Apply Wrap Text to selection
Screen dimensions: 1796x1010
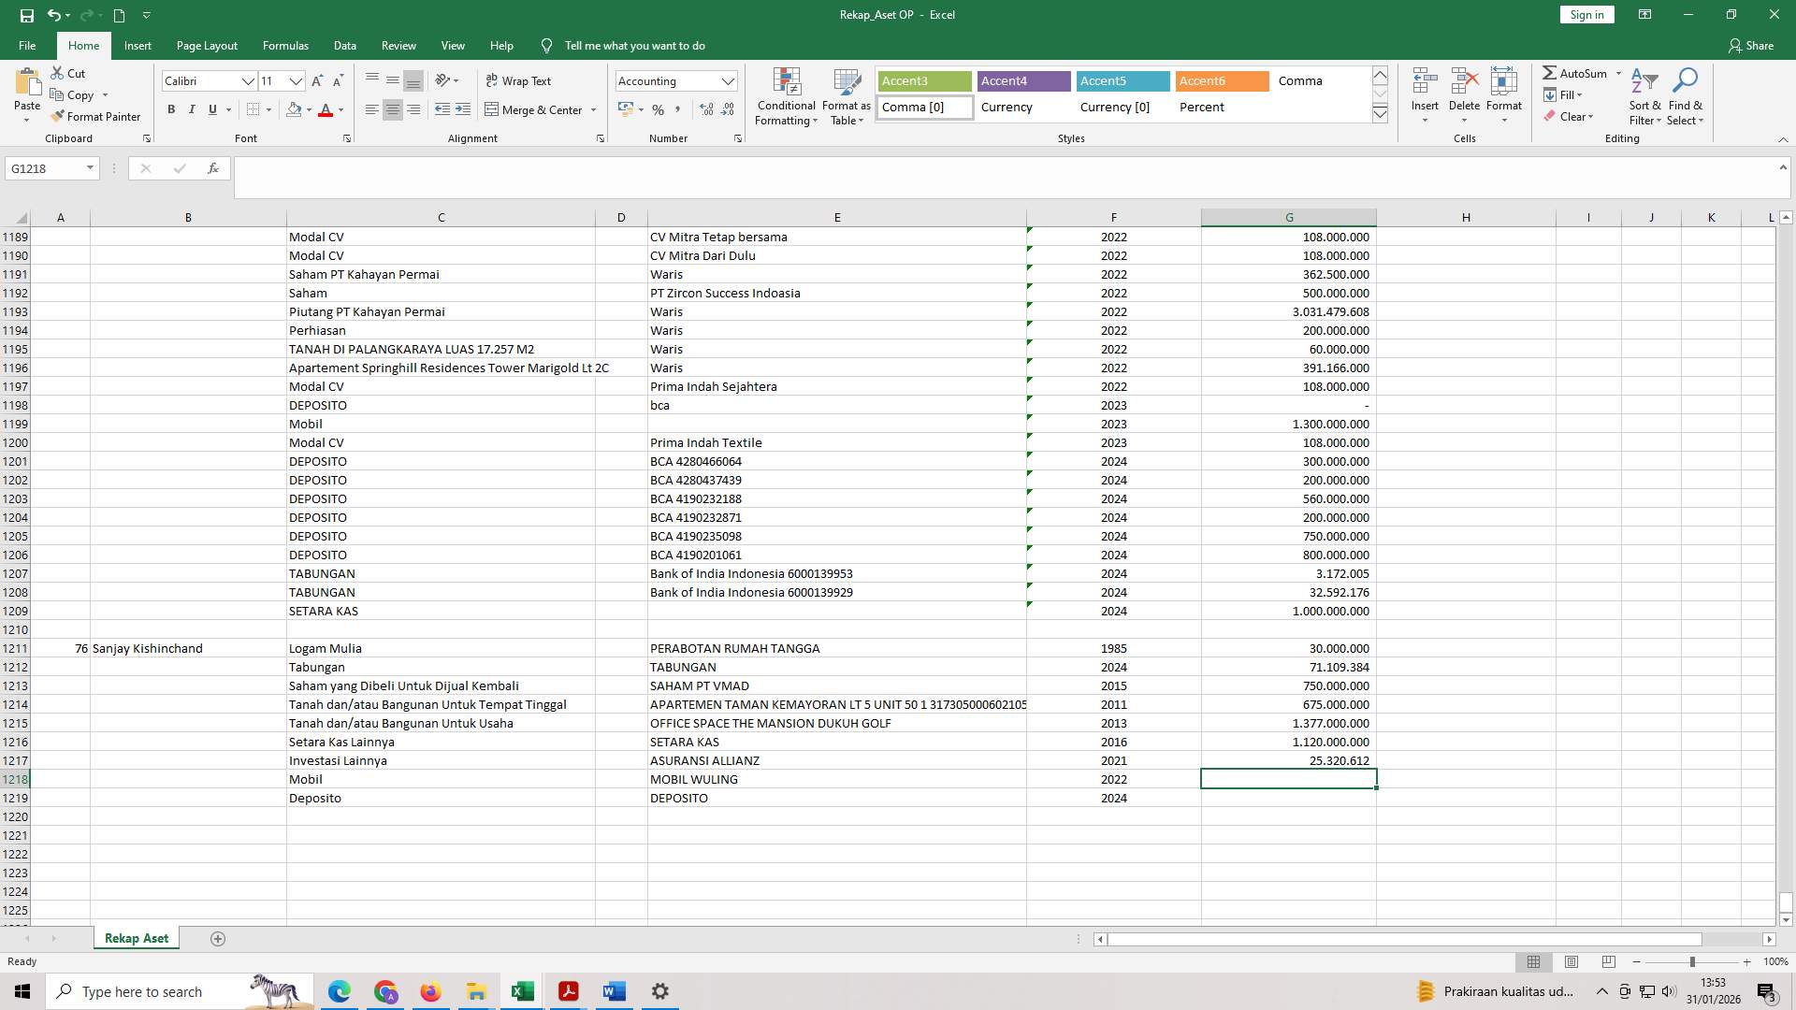[520, 80]
